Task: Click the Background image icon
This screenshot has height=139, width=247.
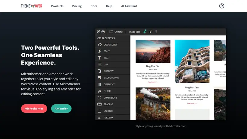Action: coord(99,78)
